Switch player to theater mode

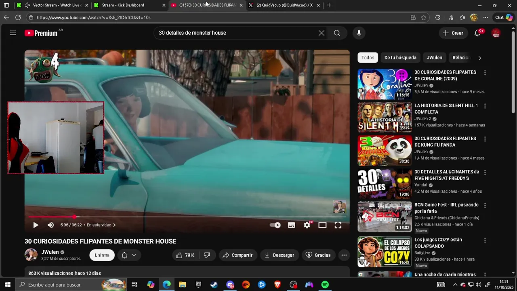[x=322, y=225]
